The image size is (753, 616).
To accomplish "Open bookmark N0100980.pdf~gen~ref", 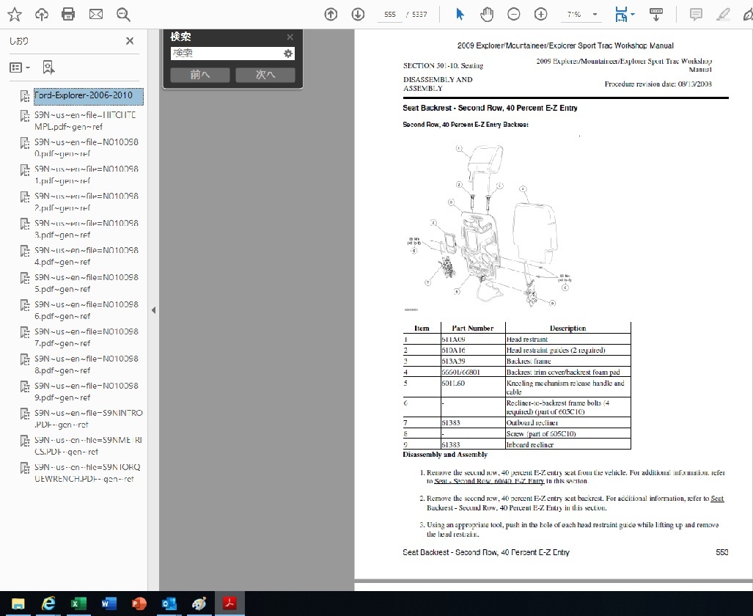I will coord(86,148).
